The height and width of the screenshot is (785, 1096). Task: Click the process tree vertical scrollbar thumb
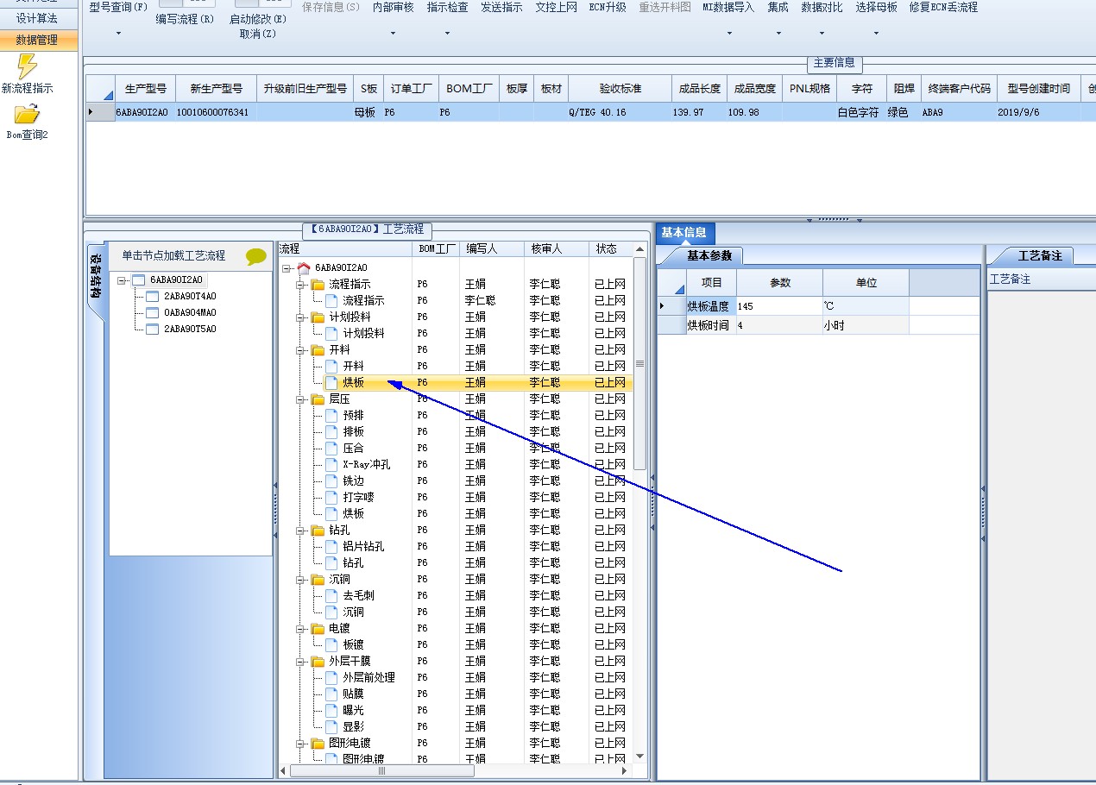[639, 363]
